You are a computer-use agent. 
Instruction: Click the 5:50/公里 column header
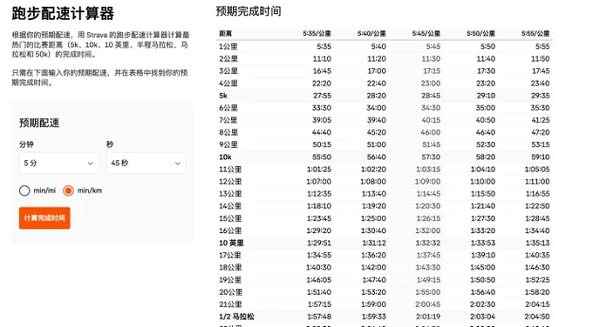(x=481, y=34)
